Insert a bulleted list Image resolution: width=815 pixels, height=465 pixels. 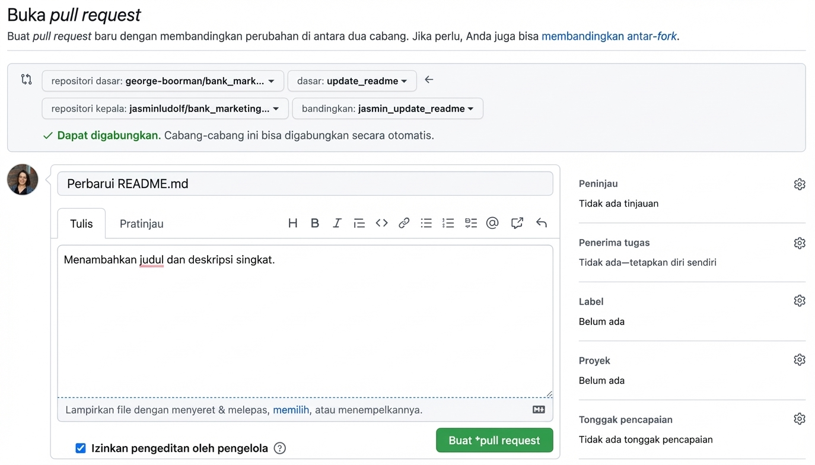(426, 223)
